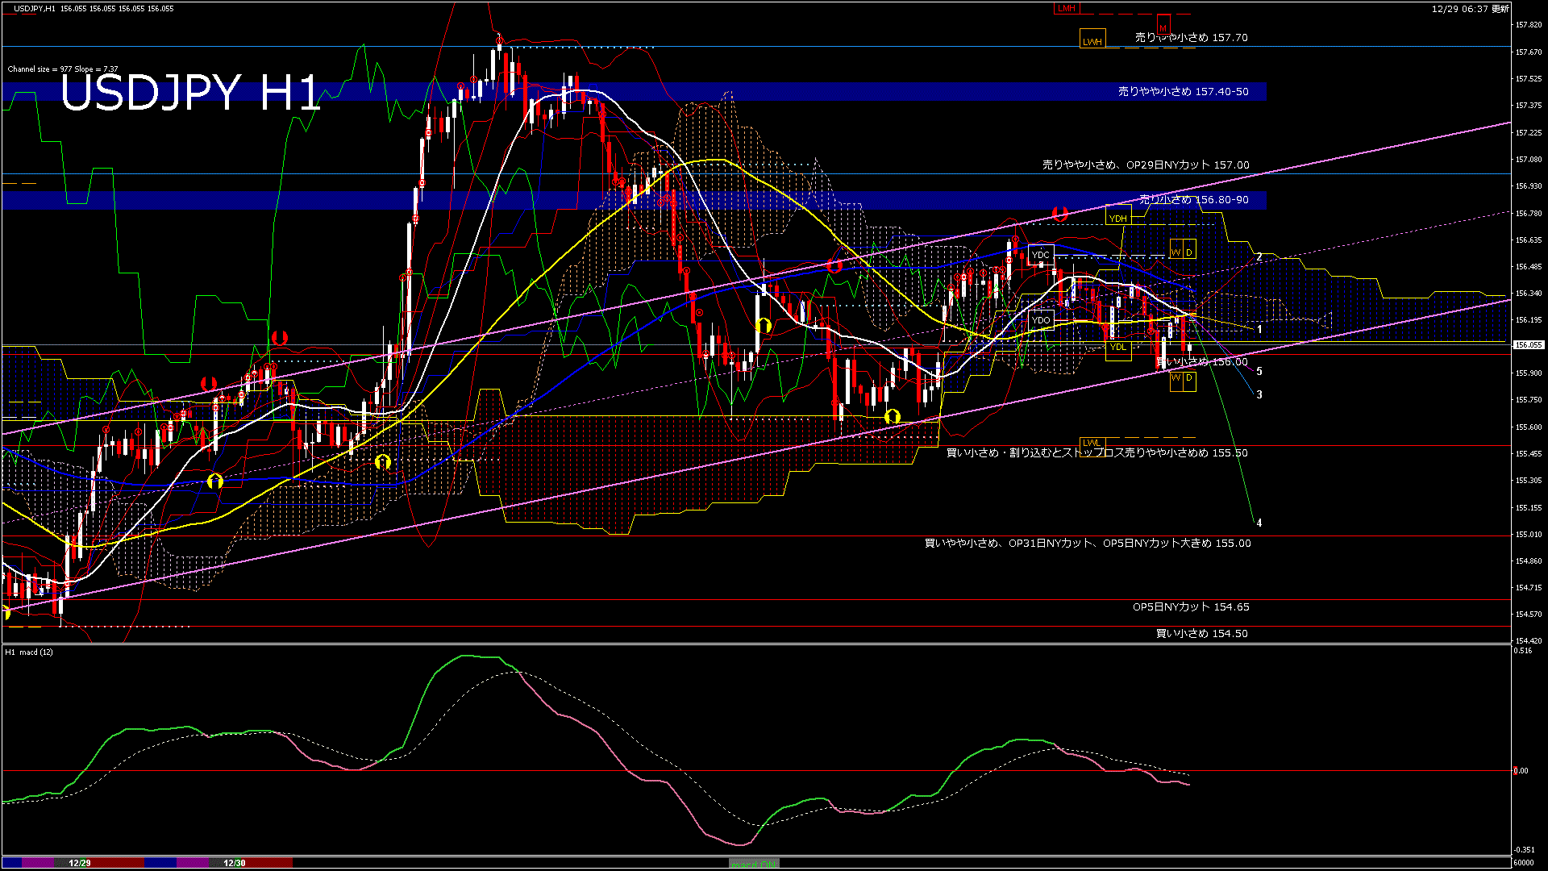
Task: Toggle the macd ON button
Action: [x=754, y=864]
